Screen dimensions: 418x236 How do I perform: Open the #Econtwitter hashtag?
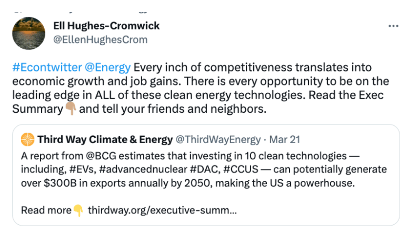[x=47, y=68]
